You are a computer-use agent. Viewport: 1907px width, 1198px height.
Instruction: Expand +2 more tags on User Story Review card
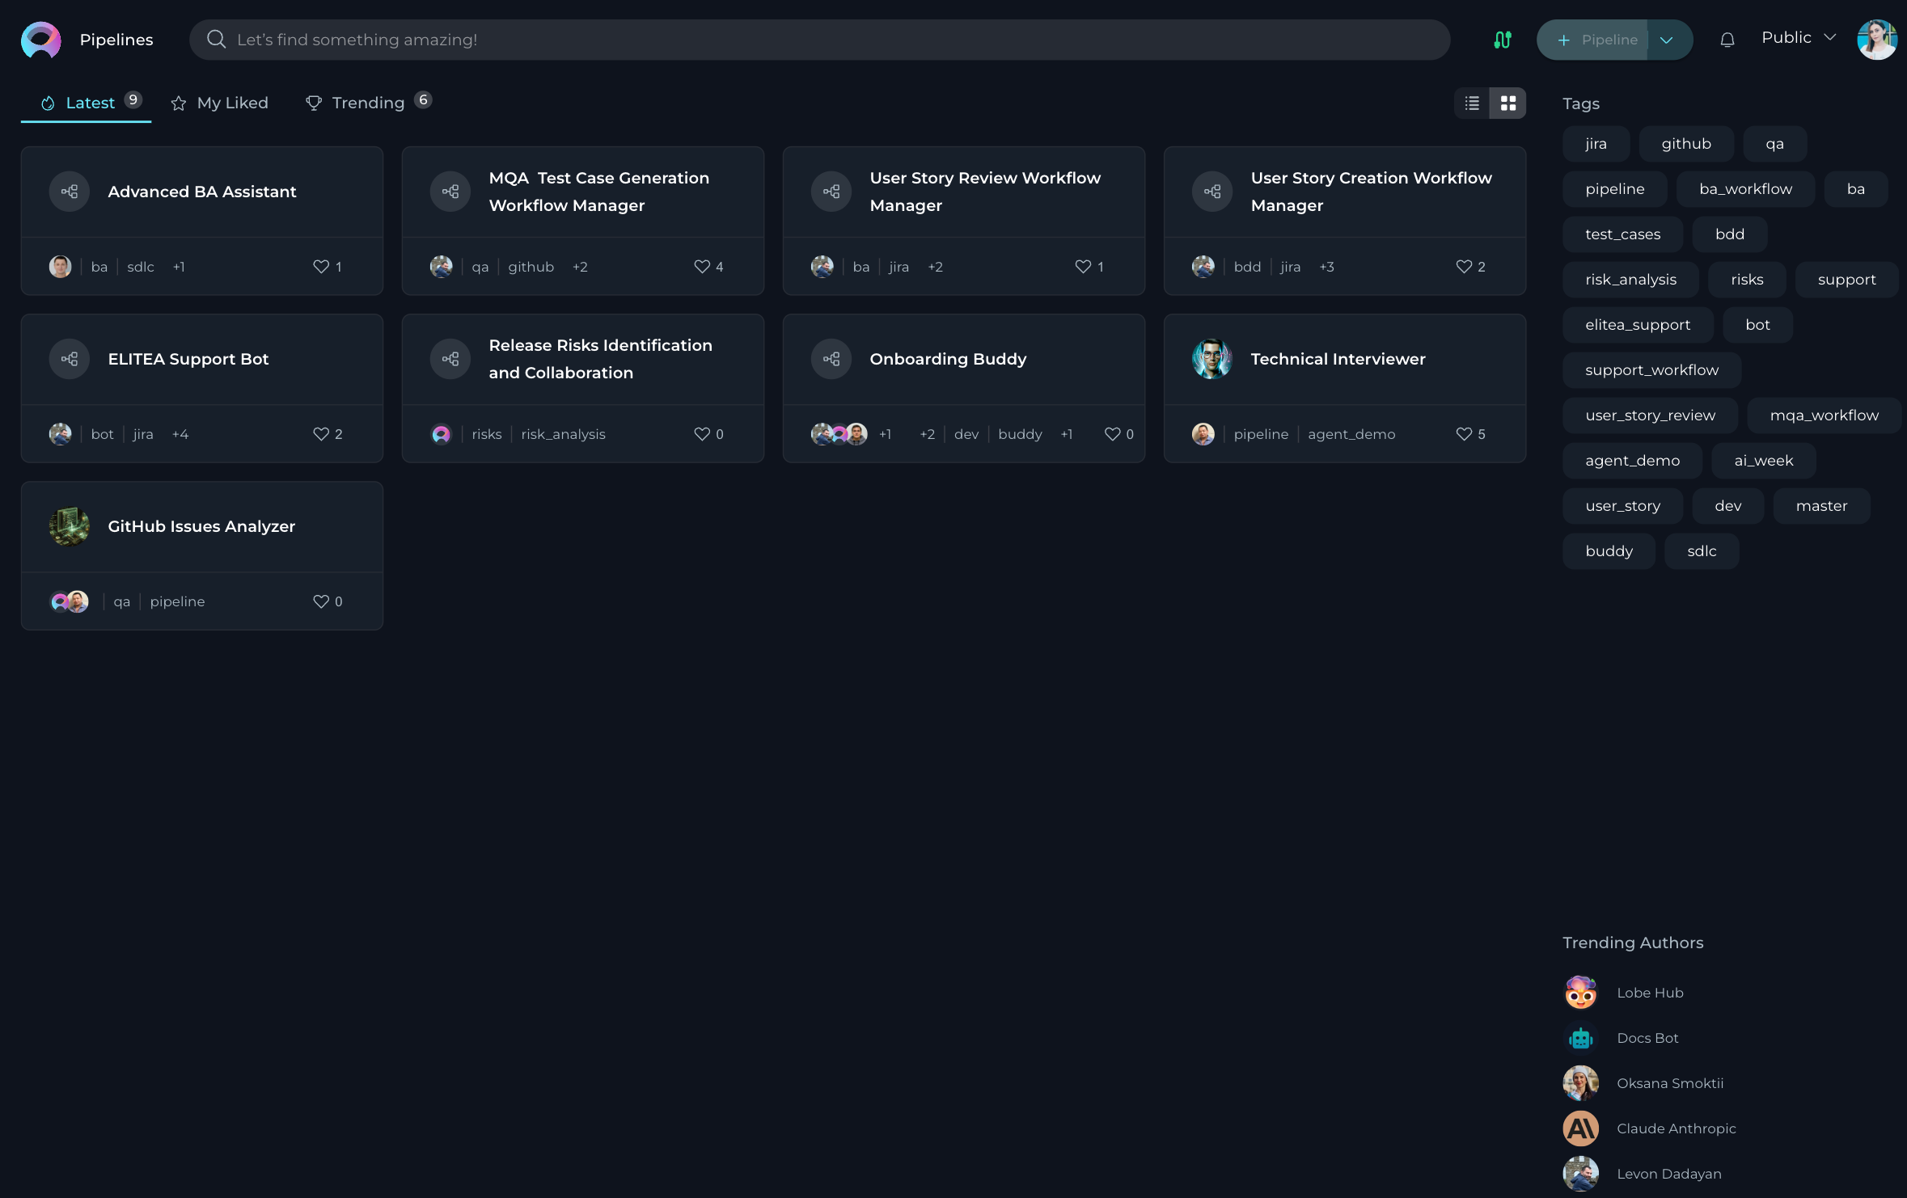click(935, 267)
